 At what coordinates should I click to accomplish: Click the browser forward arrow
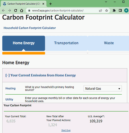tap(9, 10)
